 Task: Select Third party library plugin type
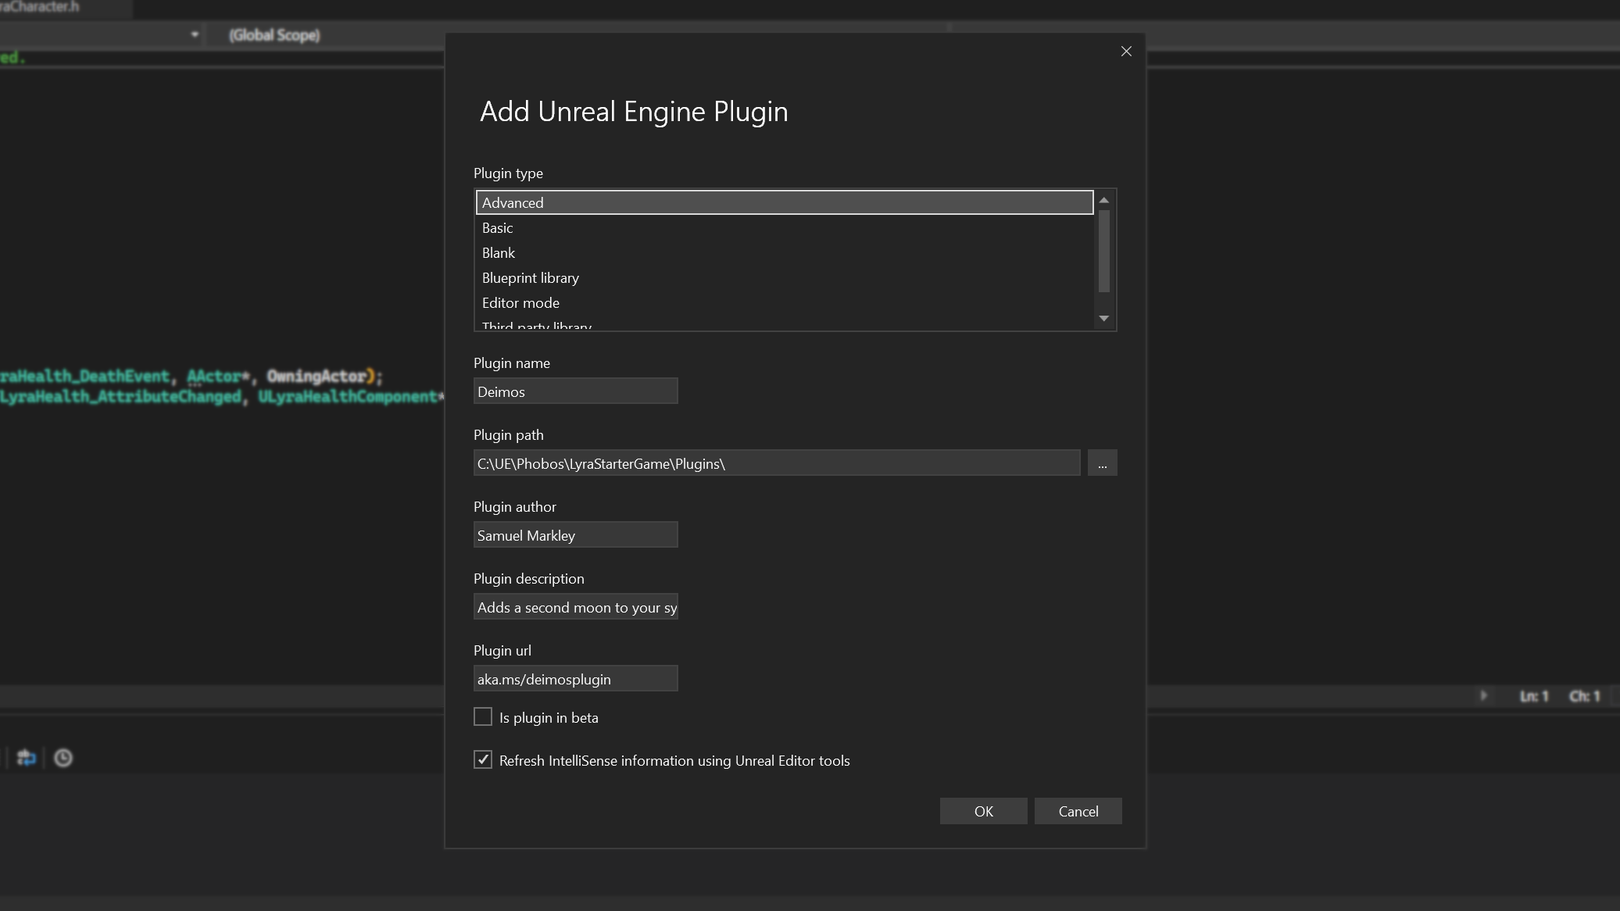pyautogui.click(x=536, y=326)
